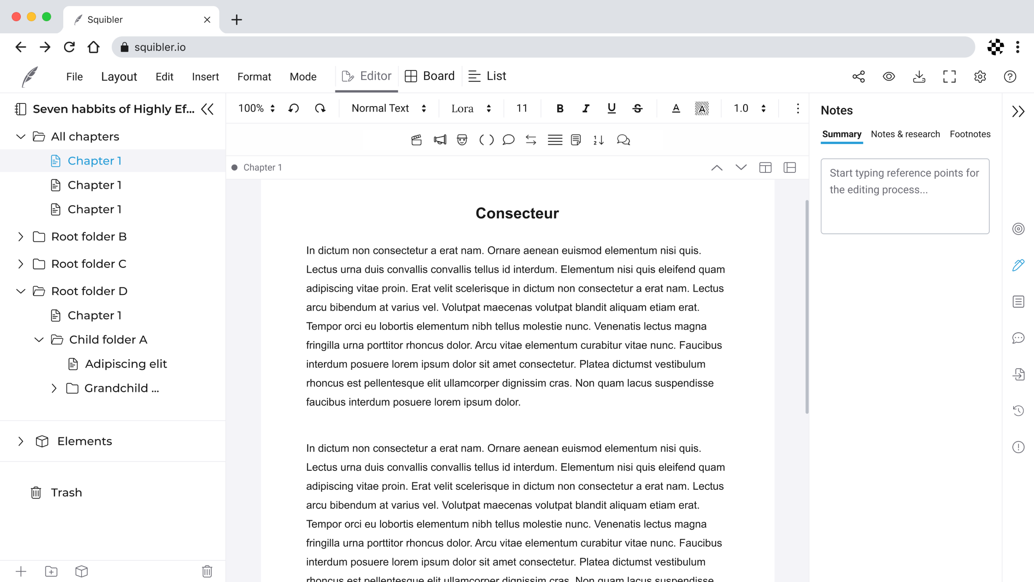Toggle underline formatting

click(x=611, y=108)
